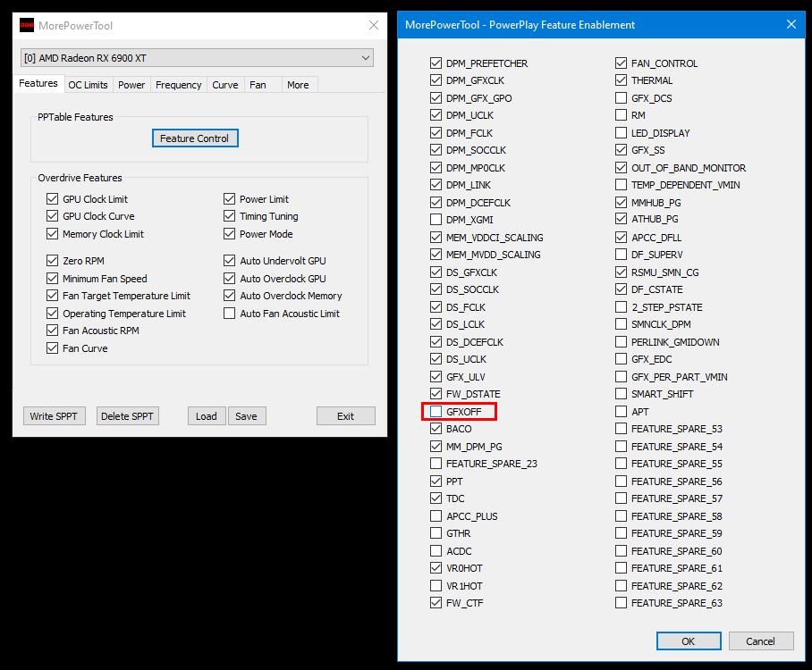812x670 pixels.
Task: Uncheck FW_DSTATE
Action: coord(436,394)
